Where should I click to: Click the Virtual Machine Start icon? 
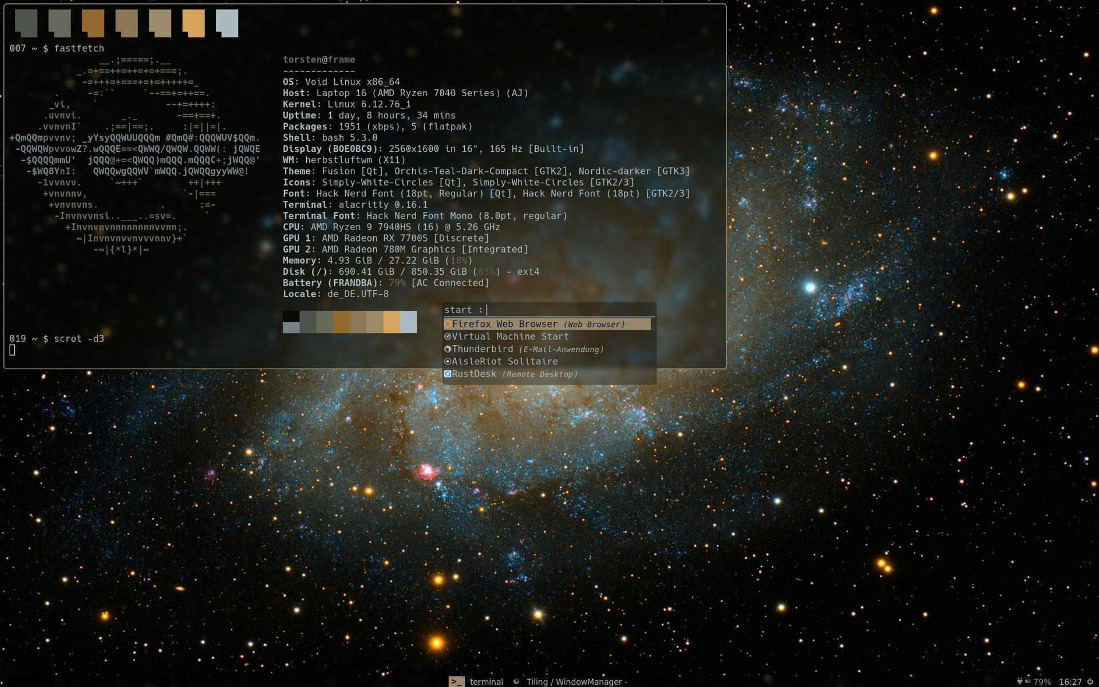pyautogui.click(x=448, y=337)
